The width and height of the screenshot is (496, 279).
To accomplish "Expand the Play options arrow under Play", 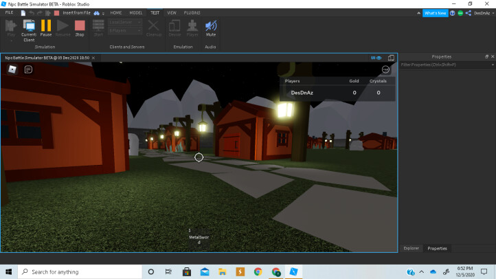I will [x=11, y=41].
